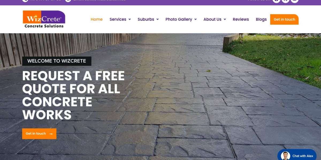
Task: Expand the About Us submenu
Action: pos(215,19)
